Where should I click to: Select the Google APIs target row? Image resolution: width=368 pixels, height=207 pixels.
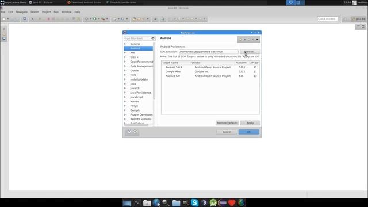[x=210, y=72]
